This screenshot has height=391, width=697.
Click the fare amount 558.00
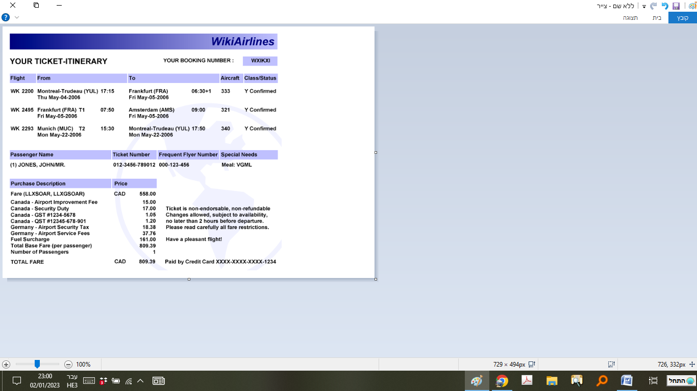[x=147, y=194]
